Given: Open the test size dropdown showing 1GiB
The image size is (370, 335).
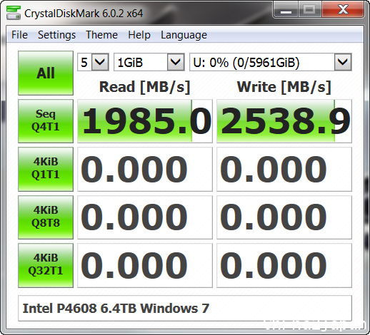Looking at the screenshot, I should tap(149, 62).
